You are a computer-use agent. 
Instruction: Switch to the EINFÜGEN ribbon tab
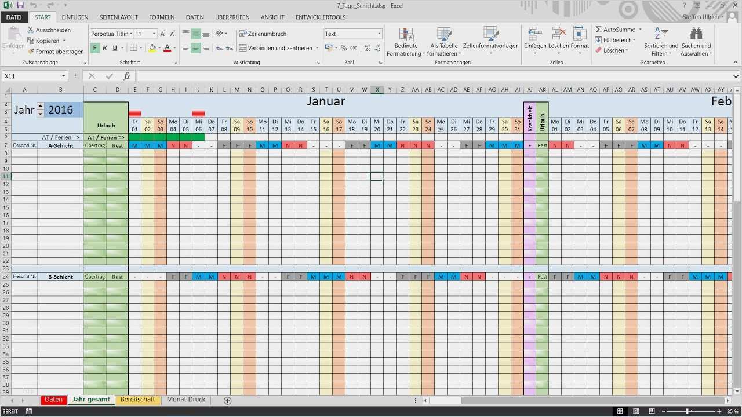(75, 17)
